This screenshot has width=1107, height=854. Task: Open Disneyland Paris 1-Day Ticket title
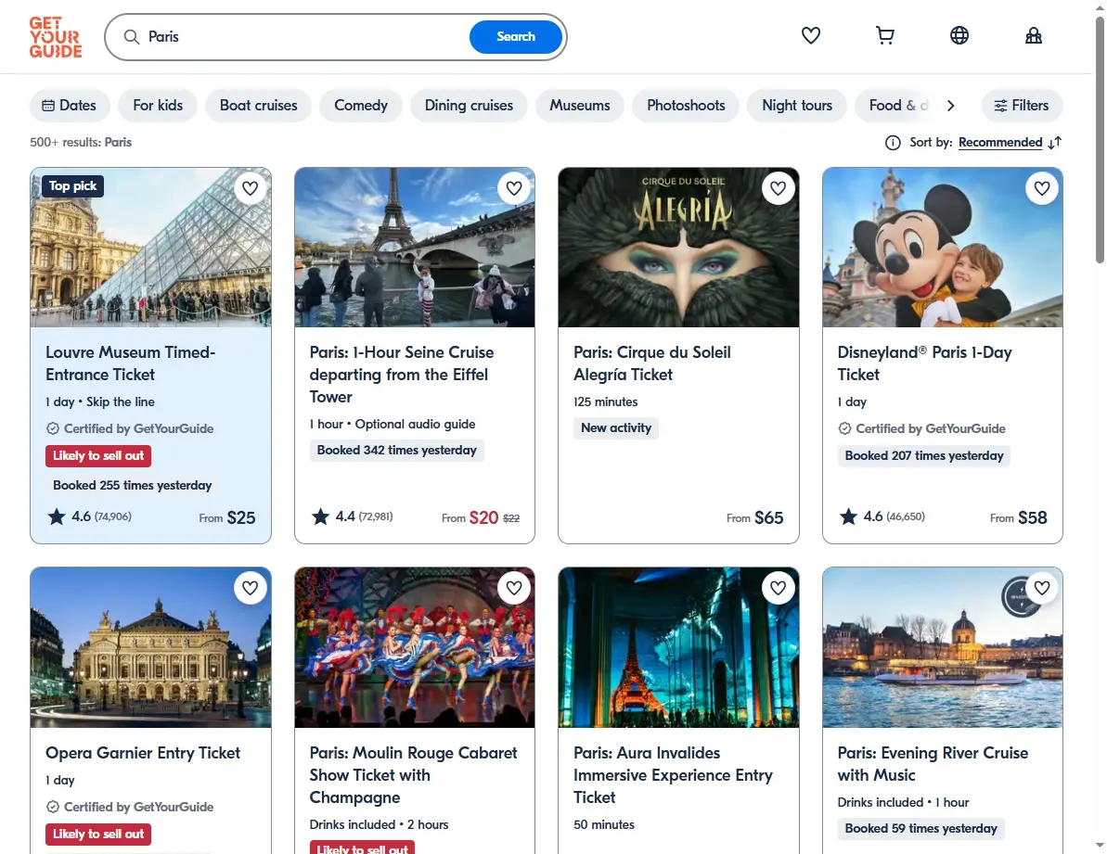(x=924, y=363)
